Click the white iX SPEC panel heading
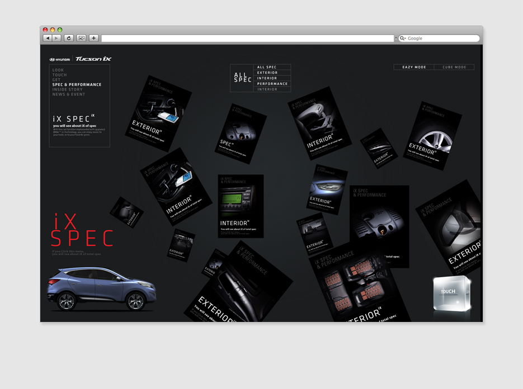 (73, 118)
